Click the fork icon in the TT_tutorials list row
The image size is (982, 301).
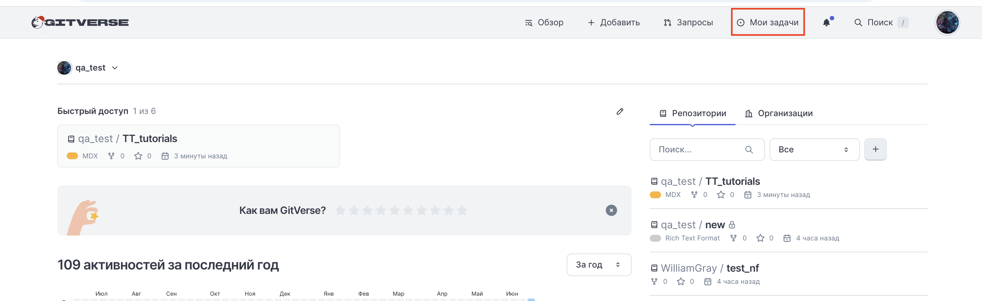click(694, 195)
